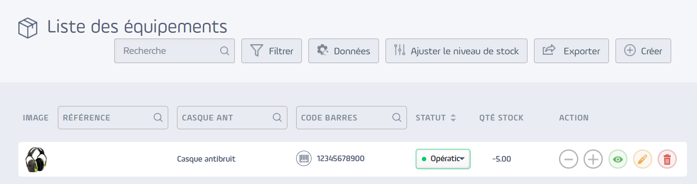
Task: Open the Opérationnel status dropdown
Action: (443, 159)
